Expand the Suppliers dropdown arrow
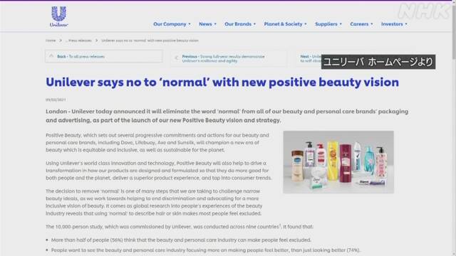456x256 pixels. click(341, 24)
